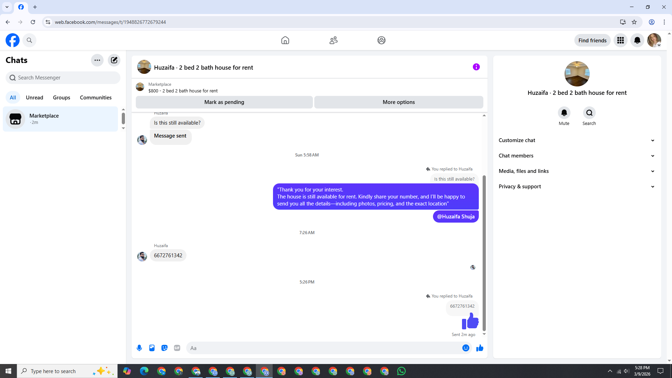Send a thumbs-up like from composer
Image resolution: width=672 pixels, height=378 pixels.
point(479,348)
